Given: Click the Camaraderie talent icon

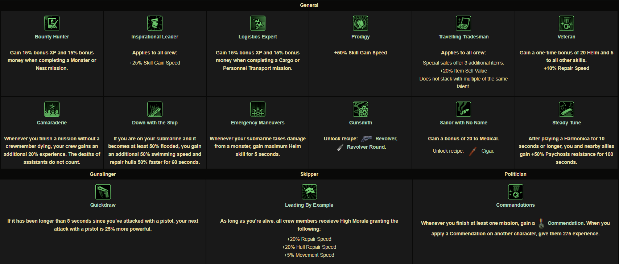Looking at the screenshot, I should click(x=52, y=109).
